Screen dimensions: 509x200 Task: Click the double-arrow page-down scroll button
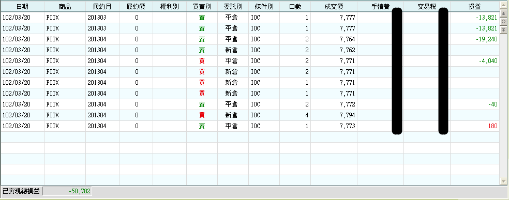tap(503, 29)
